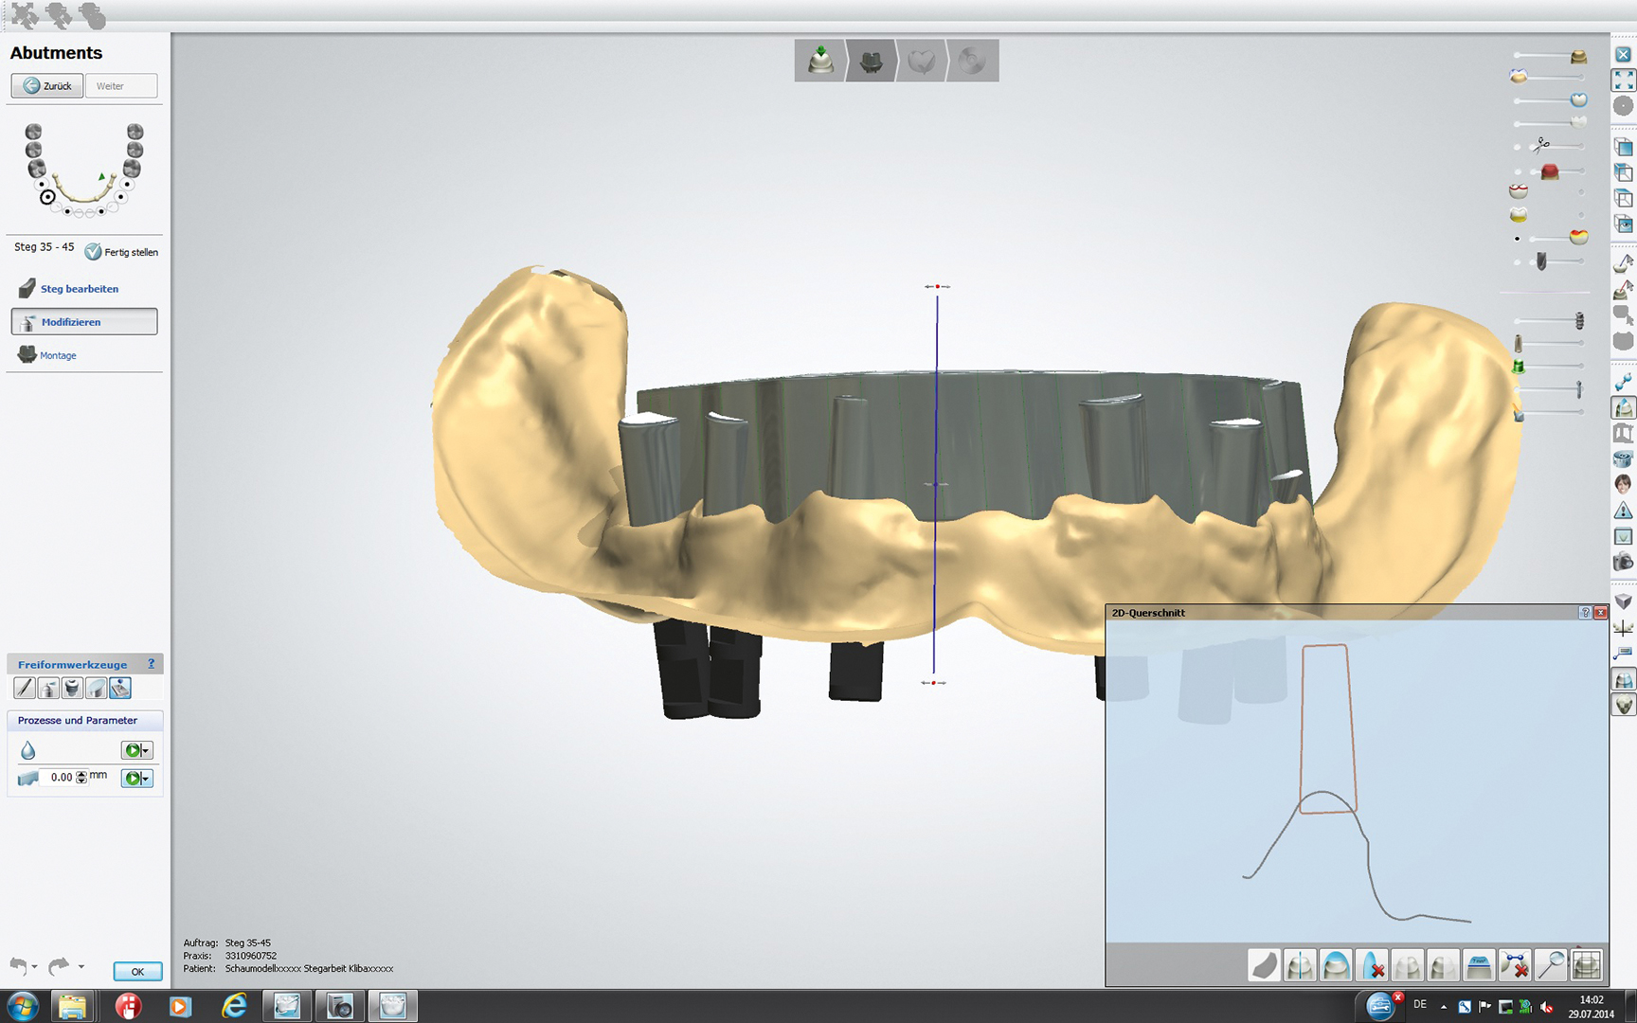This screenshot has height=1023, width=1637.
Task: Toggle the small dot beside the scissors slider
Action: click(x=1518, y=147)
